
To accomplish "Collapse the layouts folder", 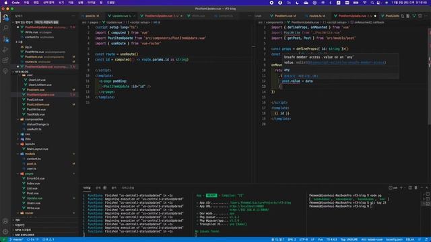I will click(18, 144).
